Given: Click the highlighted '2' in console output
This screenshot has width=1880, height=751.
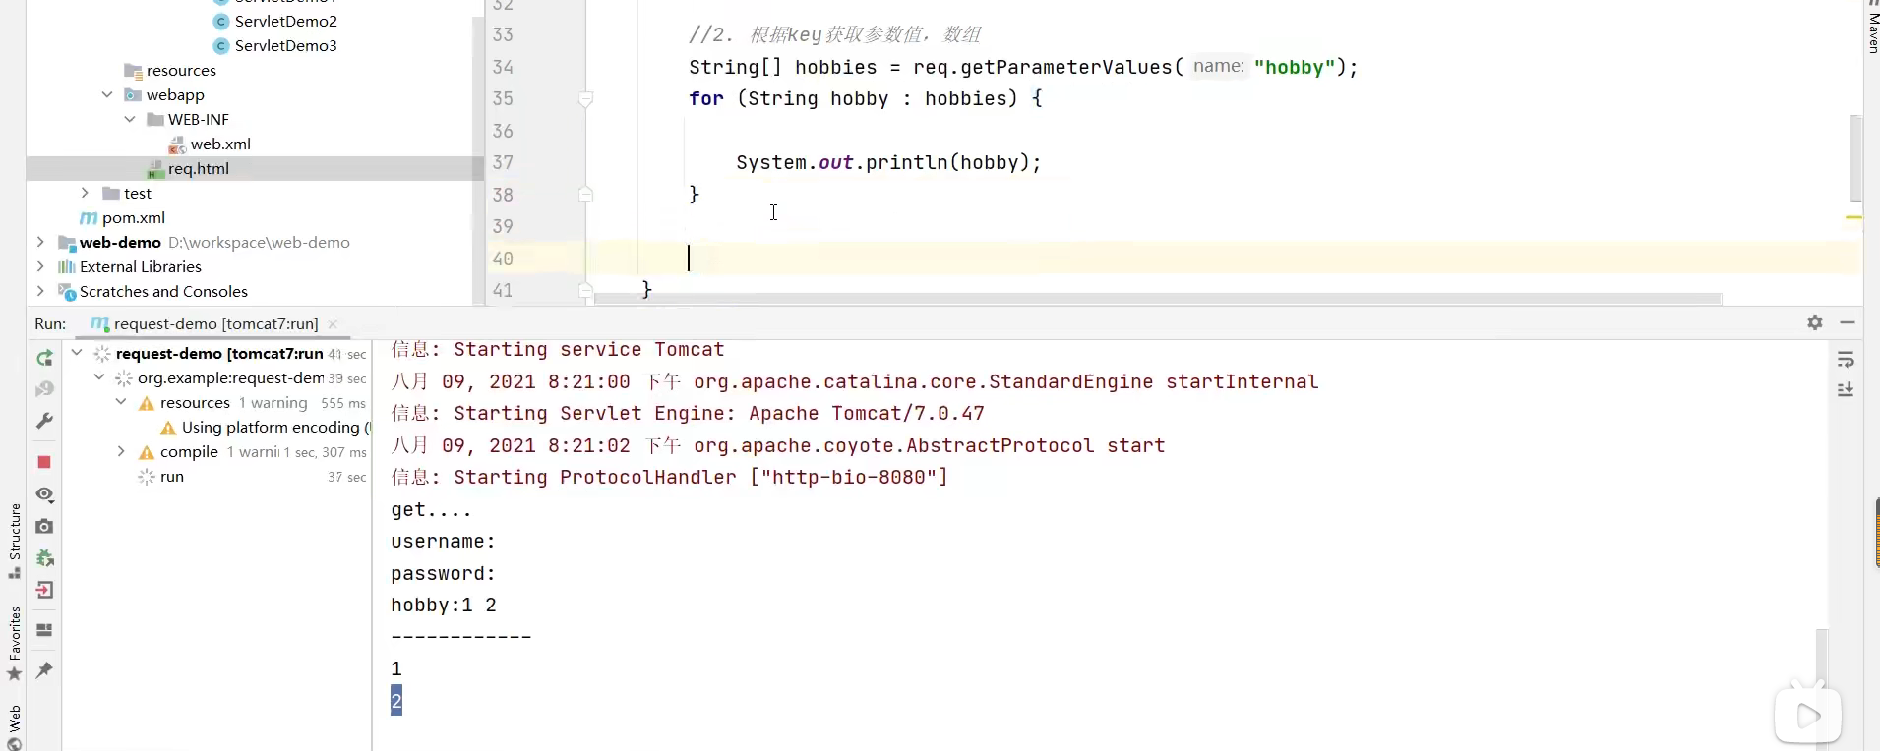Looking at the screenshot, I should tap(396, 701).
